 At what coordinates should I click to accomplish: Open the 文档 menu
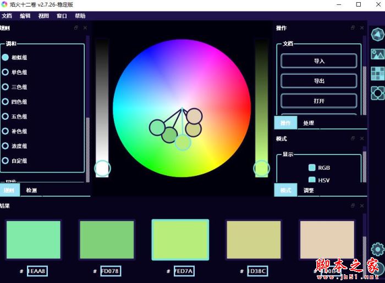[x=7, y=16]
